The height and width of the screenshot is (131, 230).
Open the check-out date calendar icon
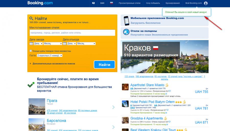tap(65, 43)
